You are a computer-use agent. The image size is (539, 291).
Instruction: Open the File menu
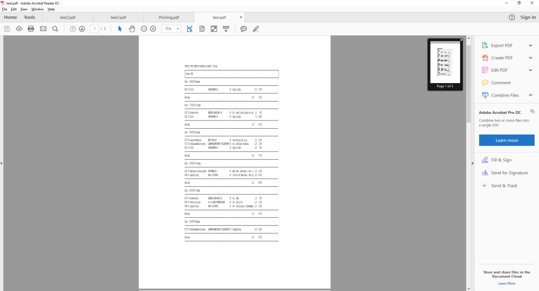[4, 9]
